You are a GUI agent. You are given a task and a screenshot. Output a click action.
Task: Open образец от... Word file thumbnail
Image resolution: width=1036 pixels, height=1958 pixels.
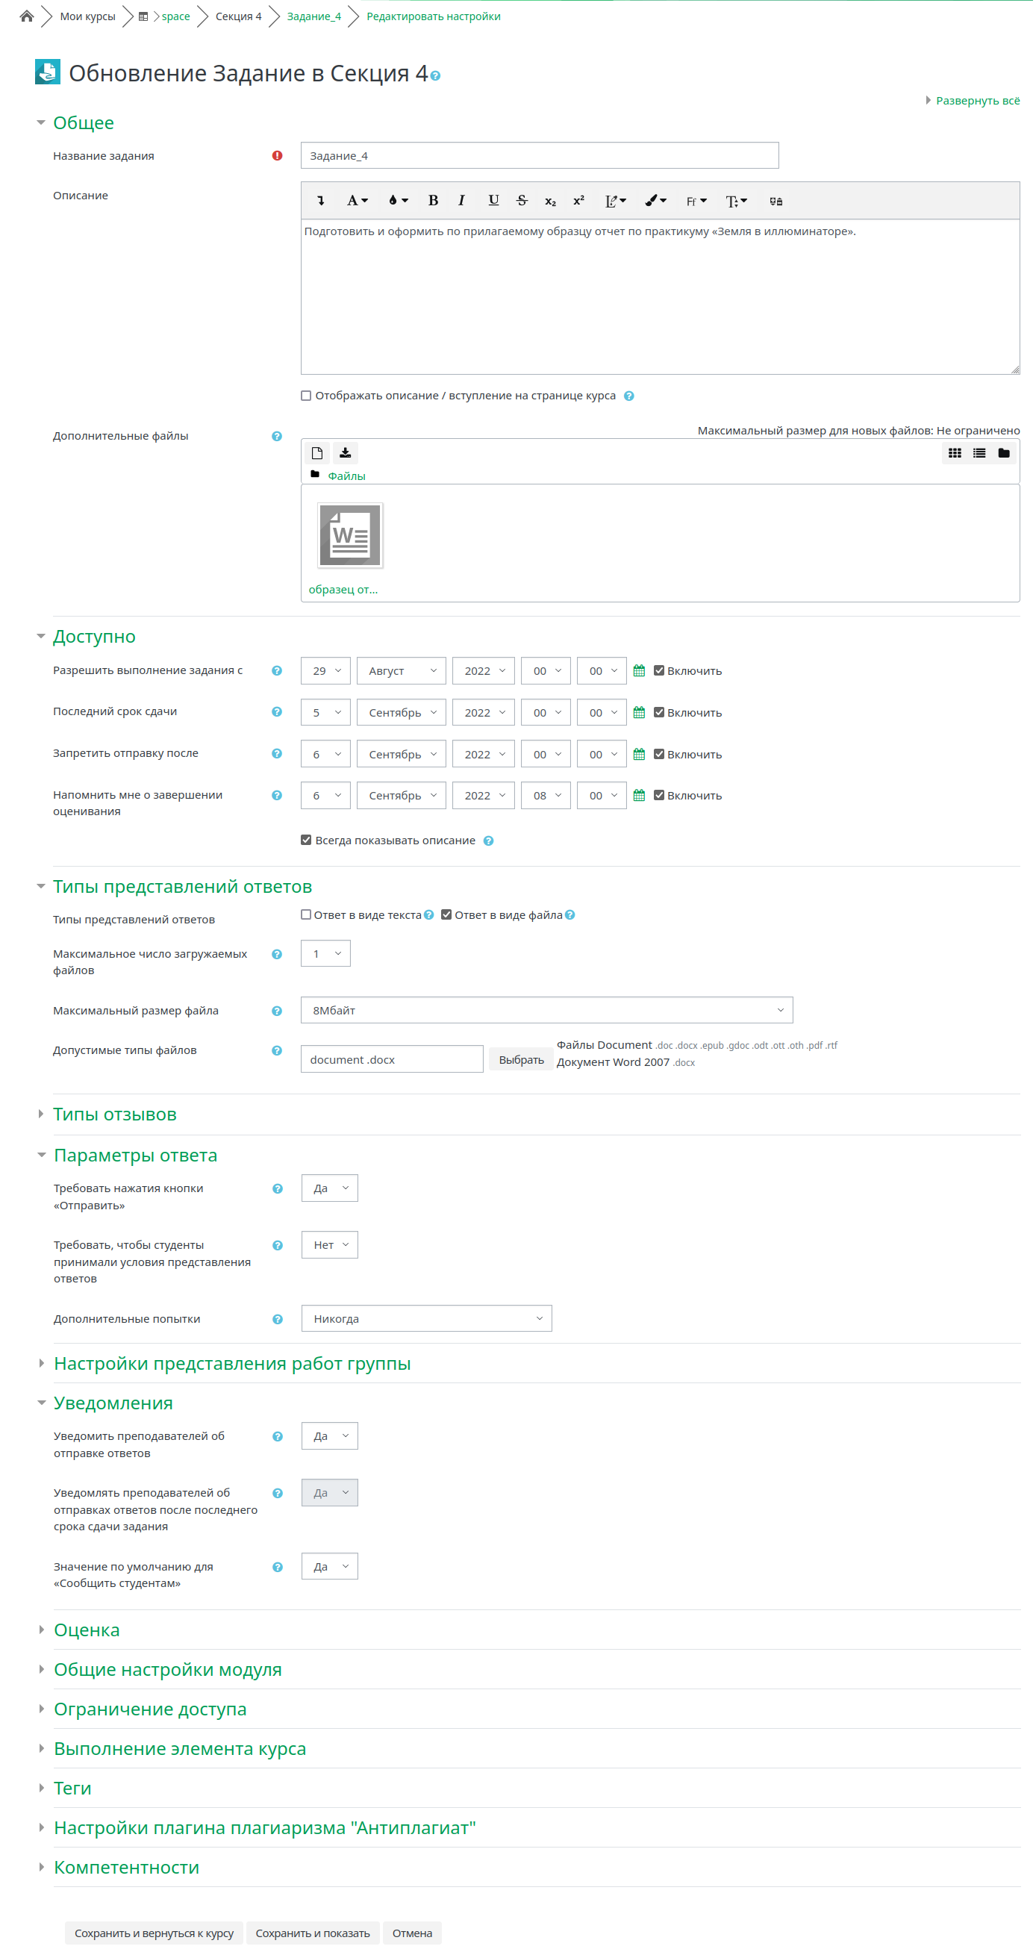tap(349, 535)
